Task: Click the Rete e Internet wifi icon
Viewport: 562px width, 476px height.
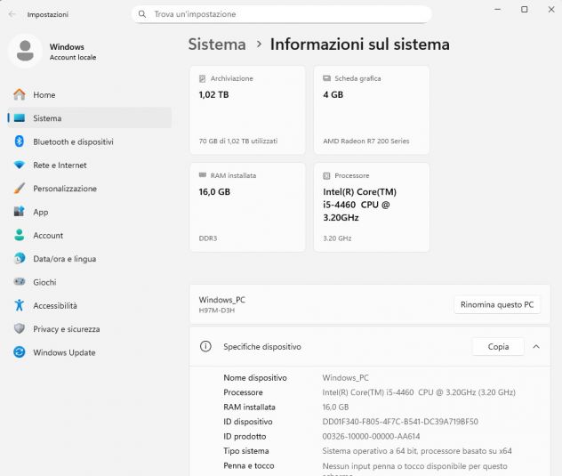Action: (20, 165)
